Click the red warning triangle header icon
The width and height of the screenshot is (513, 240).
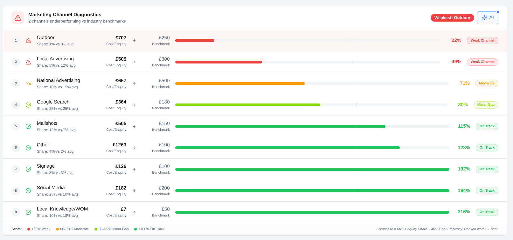18,18
